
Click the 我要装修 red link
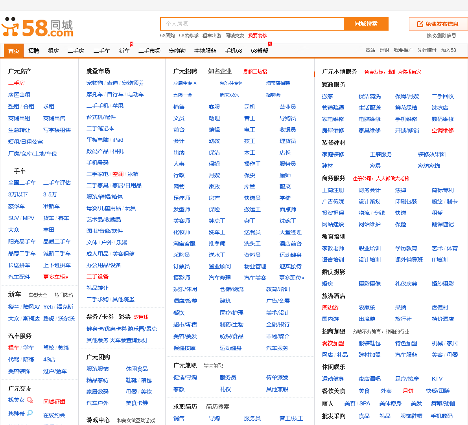click(x=258, y=36)
